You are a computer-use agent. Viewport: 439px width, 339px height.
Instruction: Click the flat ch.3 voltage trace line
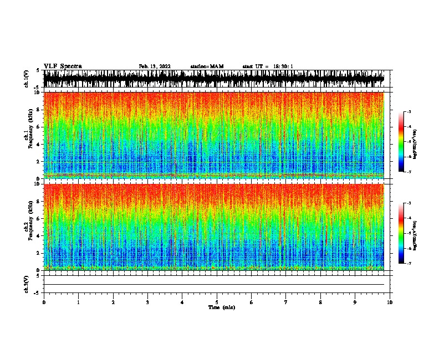click(x=213, y=285)
